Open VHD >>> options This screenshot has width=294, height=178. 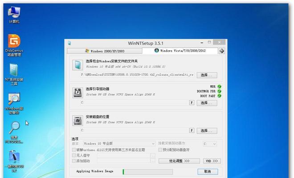pyautogui.click(x=212, y=161)
